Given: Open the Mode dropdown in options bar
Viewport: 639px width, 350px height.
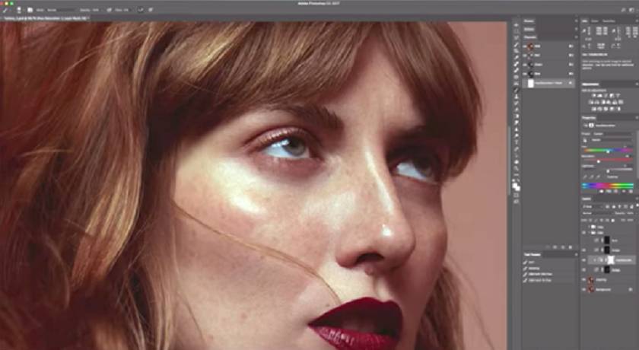Looking at the screenshot, I should [61, 10].
